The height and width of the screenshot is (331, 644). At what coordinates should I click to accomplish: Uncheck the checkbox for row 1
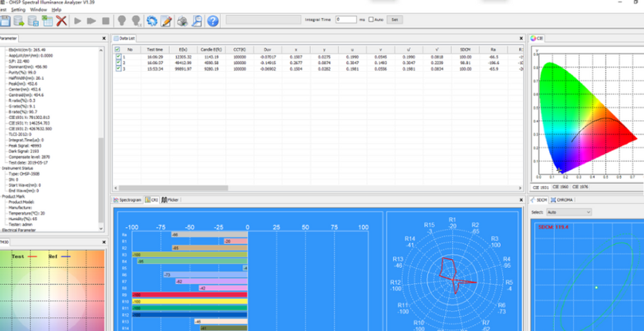118,57
